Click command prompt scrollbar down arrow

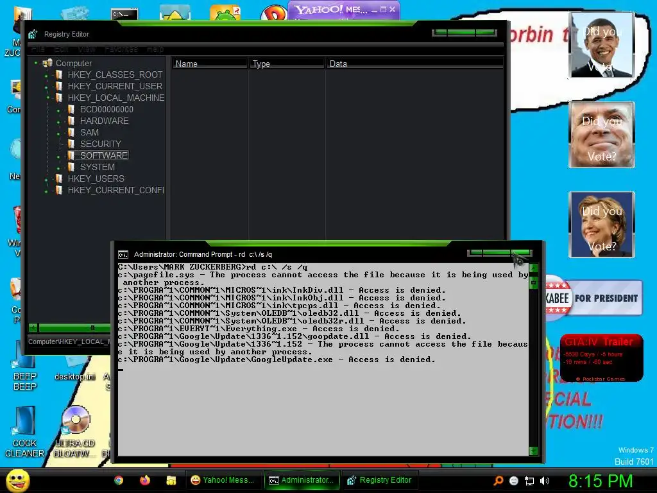[533, 451]
